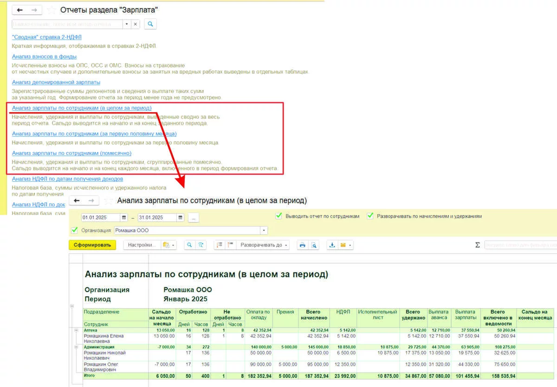Click the print icon in the report toolbar
This screenshot has width=557, height=387.
point(303,245)
